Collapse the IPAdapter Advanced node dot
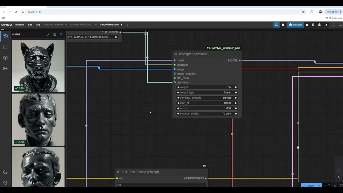Screen dimensions: 343x193 pyautogui.click(x=176, y=54)
